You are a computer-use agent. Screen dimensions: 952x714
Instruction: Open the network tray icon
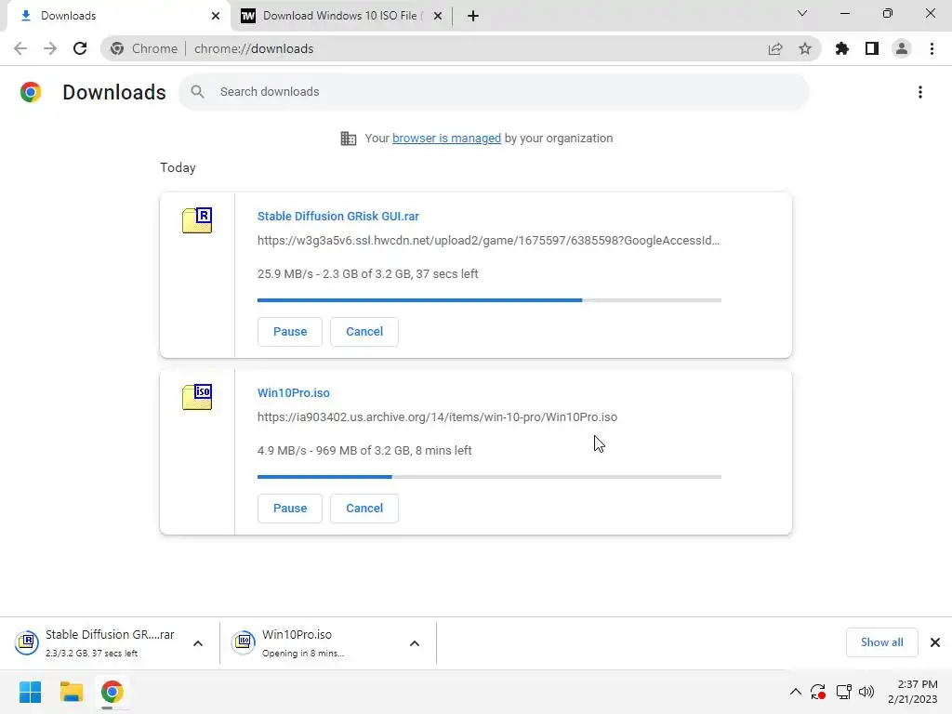(x=843, y=692)
